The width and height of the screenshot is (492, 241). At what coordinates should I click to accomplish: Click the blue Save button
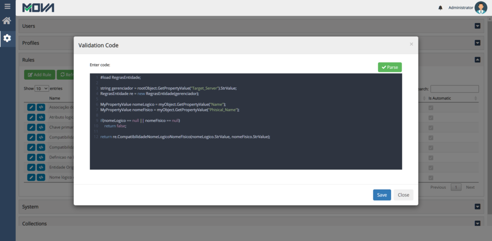click(381, 195)
